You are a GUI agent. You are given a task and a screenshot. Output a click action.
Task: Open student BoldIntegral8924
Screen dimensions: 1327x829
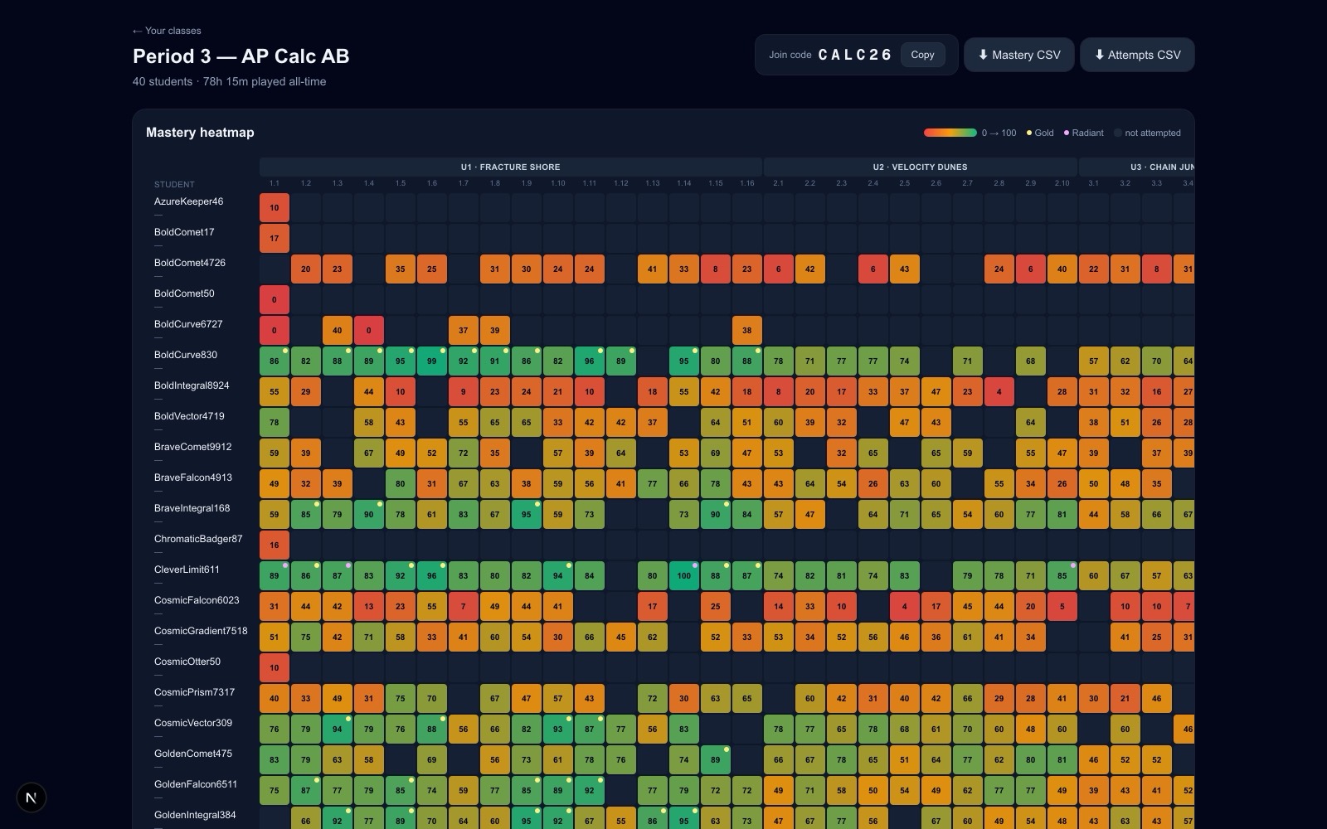click(192, 385)
